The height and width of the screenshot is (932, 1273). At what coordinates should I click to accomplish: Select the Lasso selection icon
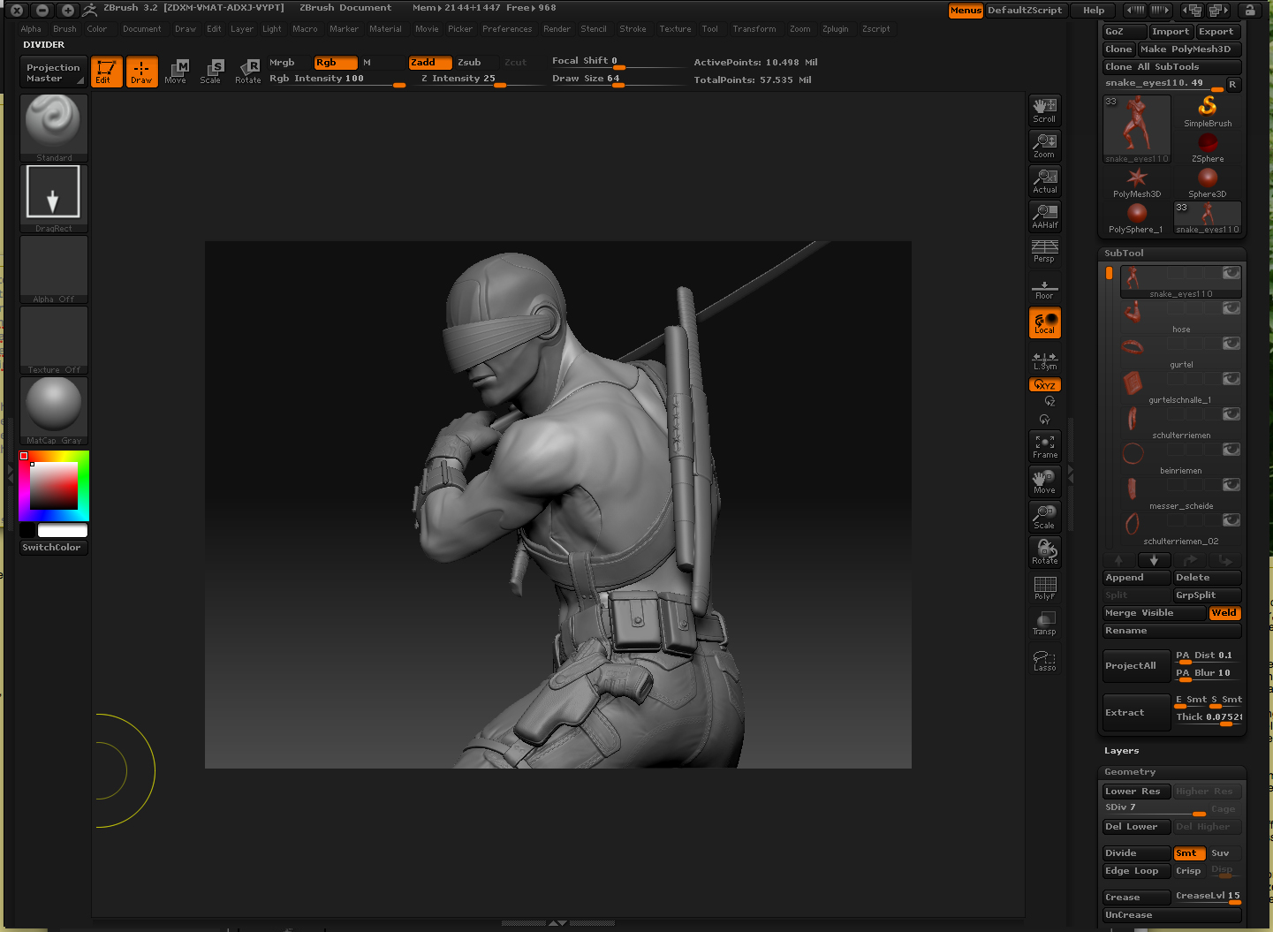pyautogui.click(x=1044, y=660)
